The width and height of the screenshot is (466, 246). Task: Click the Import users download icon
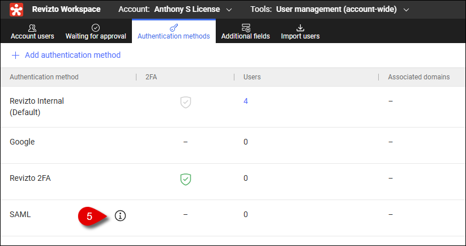coord(300,28)
